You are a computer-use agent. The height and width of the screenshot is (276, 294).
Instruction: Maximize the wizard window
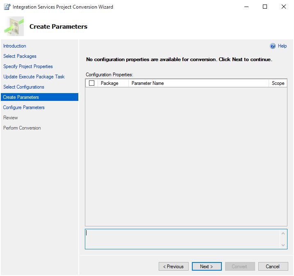tap(265, 7)
